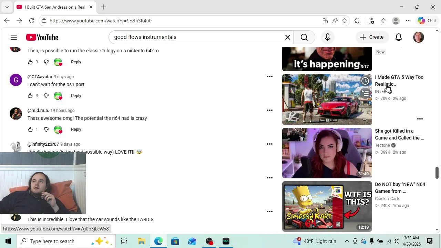Image resolution: width=441 pixels, height=248 pixels.
Task: Open a new browser tab
Action: pos(103,7)
